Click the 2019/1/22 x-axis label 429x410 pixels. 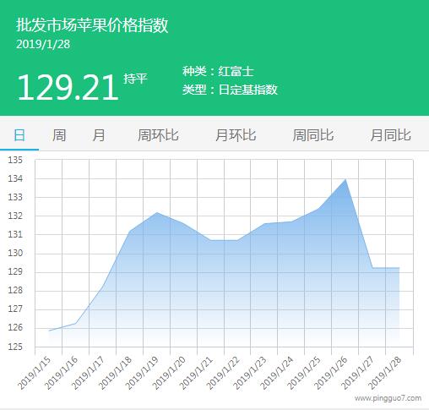point(224,373)
